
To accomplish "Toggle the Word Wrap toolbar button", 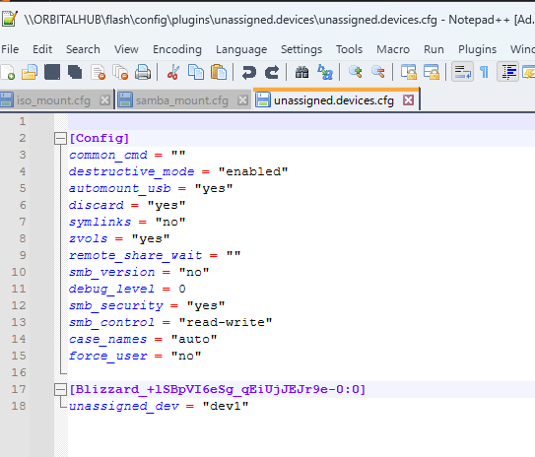I will [462, 72].
